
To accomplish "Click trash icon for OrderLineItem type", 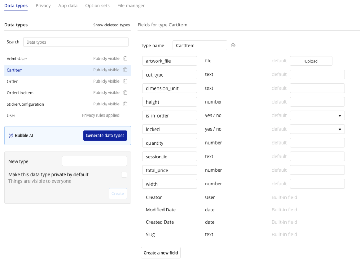I will tap(125, 93).
